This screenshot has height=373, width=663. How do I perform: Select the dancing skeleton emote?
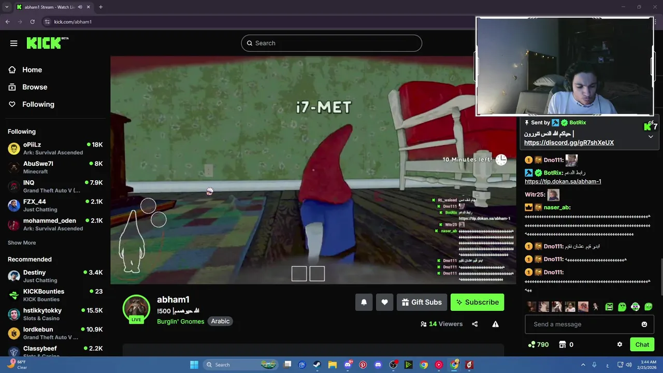pyautogui.click(x=596, y=307)
